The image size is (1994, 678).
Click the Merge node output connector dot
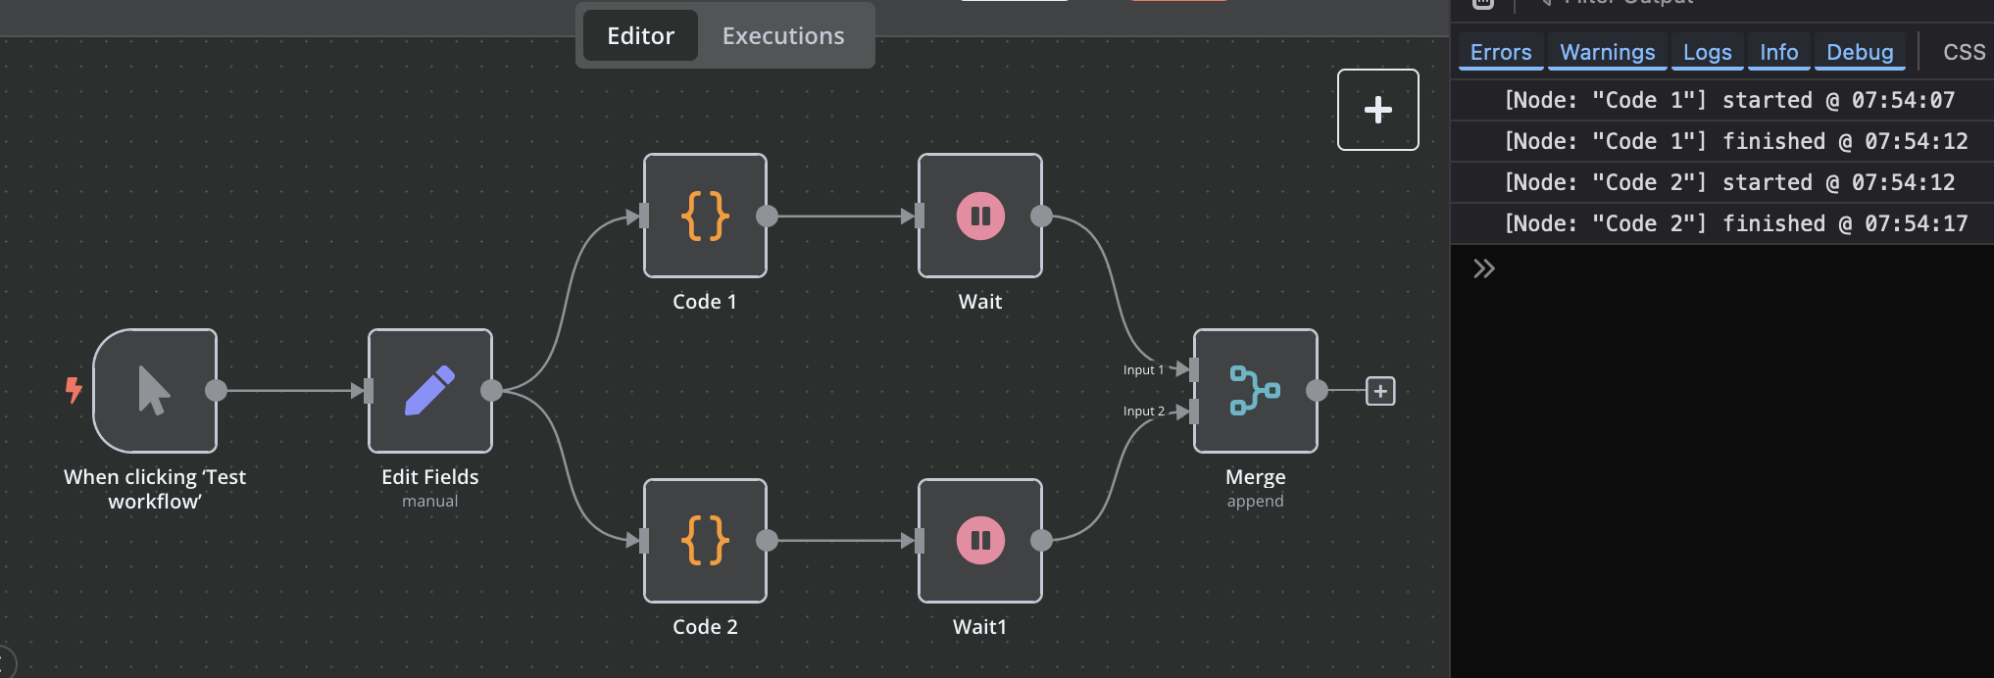pyautogui.click(x=1317, y=390)
